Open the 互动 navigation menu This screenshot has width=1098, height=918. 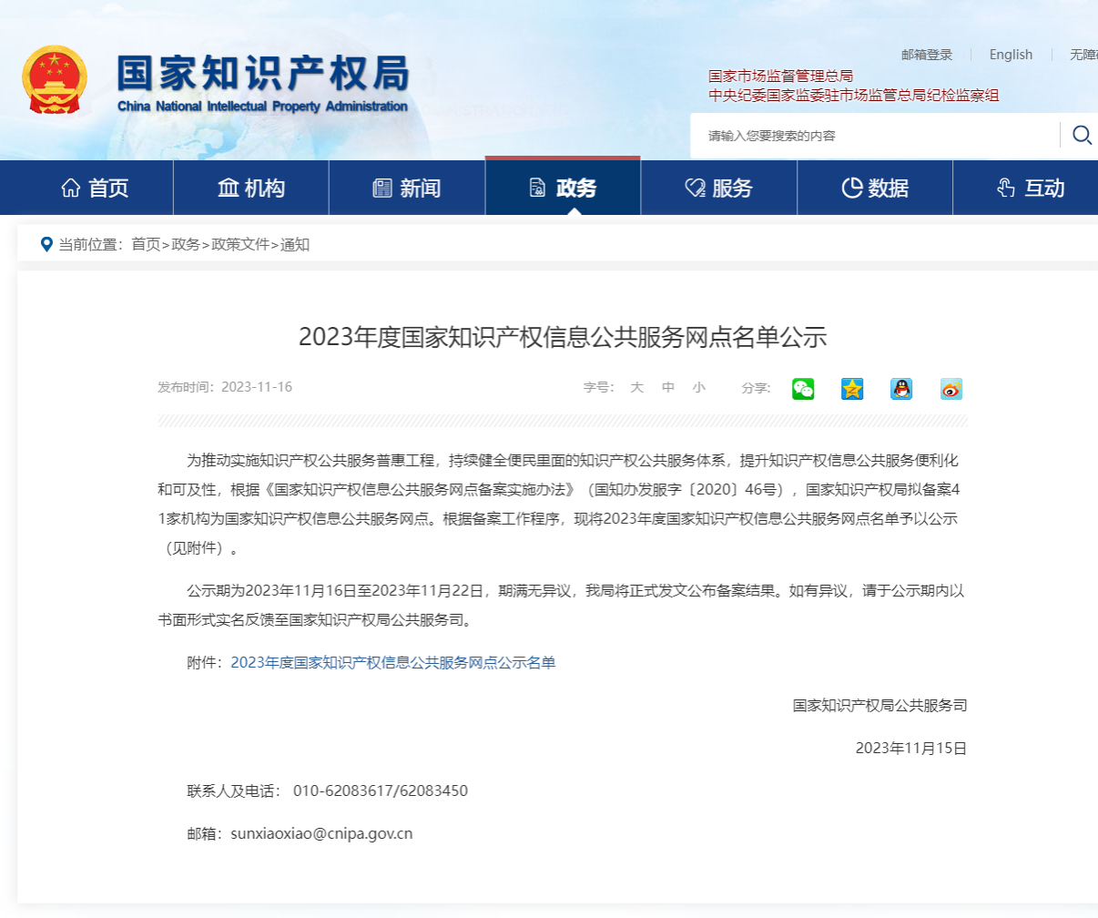point(1031,188)
